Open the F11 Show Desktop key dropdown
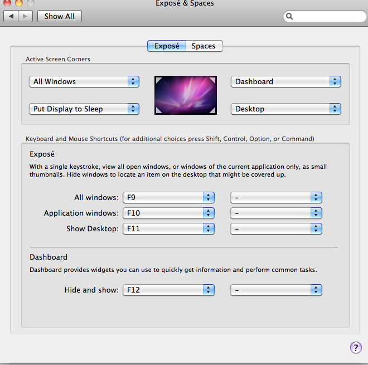This screenshot has height=365, width=368. coord(168,228)
